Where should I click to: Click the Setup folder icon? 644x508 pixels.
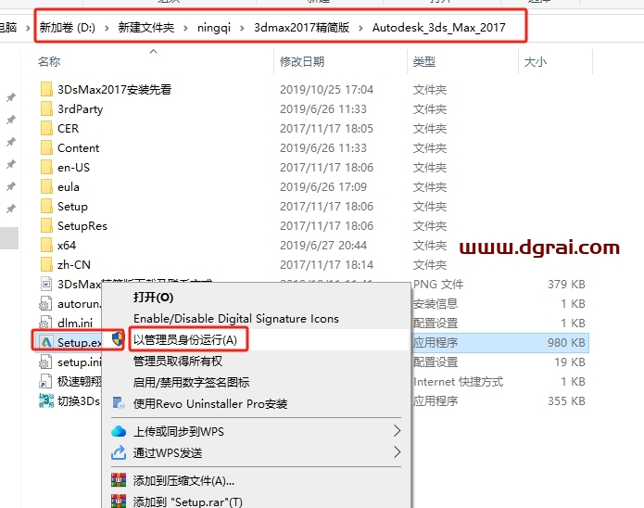[46, 207]
